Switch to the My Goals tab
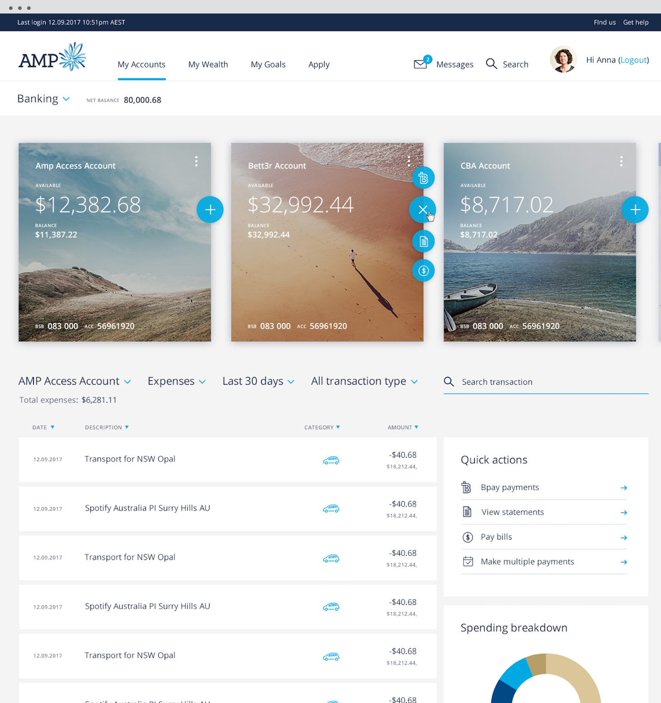 268,64
